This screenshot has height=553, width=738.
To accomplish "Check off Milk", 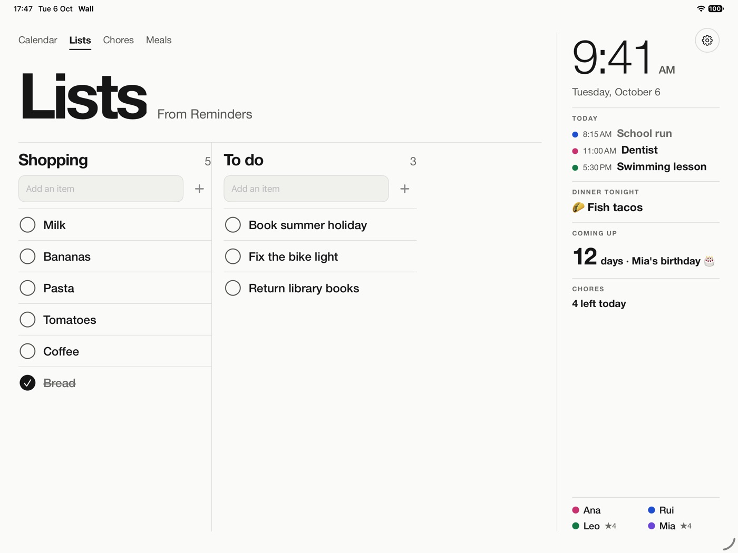I will pyautogui.click(x=27, y=225).
